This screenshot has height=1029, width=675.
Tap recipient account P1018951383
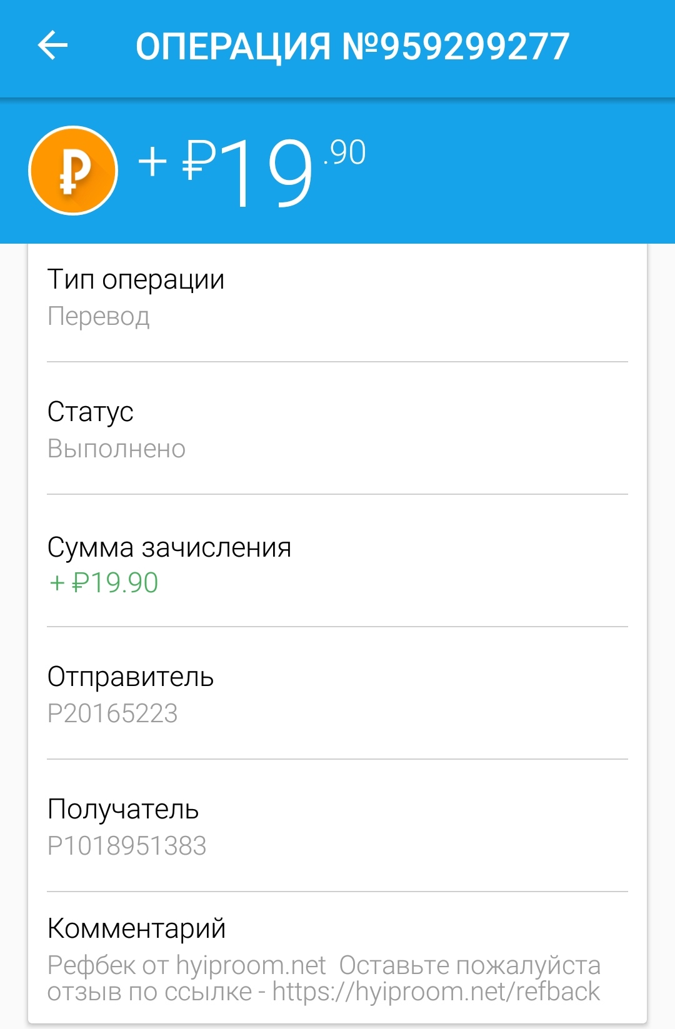[x=127, y=846]
